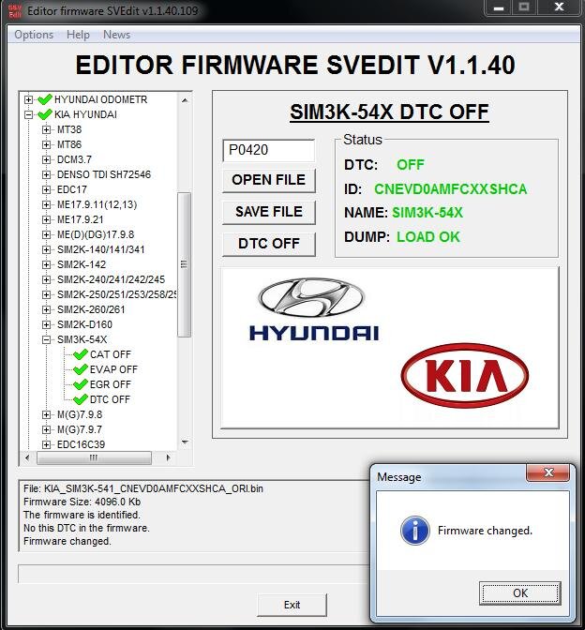Minimize the SVEdit window
This screenshot has height=630, width=585.
(499, 7)
